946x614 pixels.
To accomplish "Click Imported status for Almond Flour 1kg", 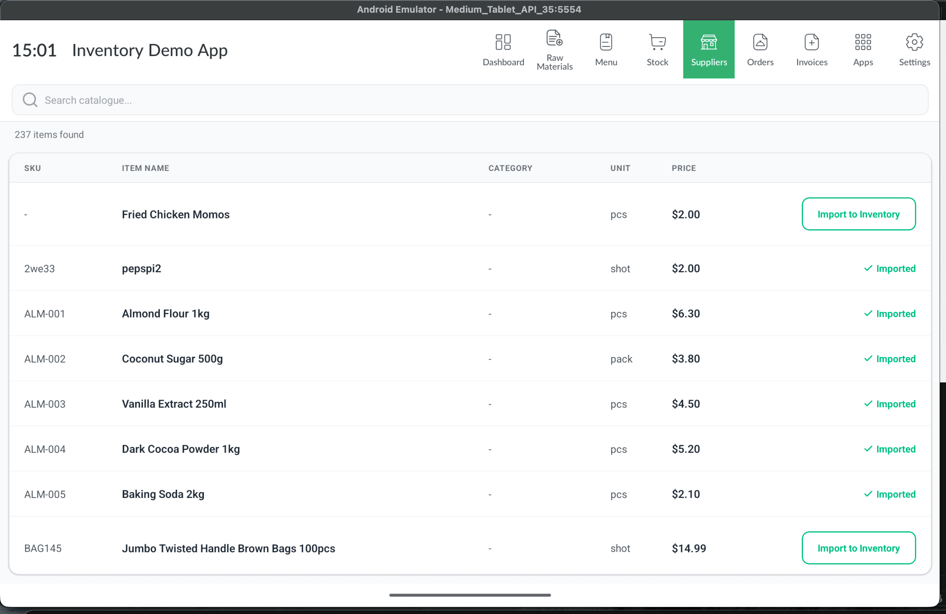I will click(x=890, y=314).
